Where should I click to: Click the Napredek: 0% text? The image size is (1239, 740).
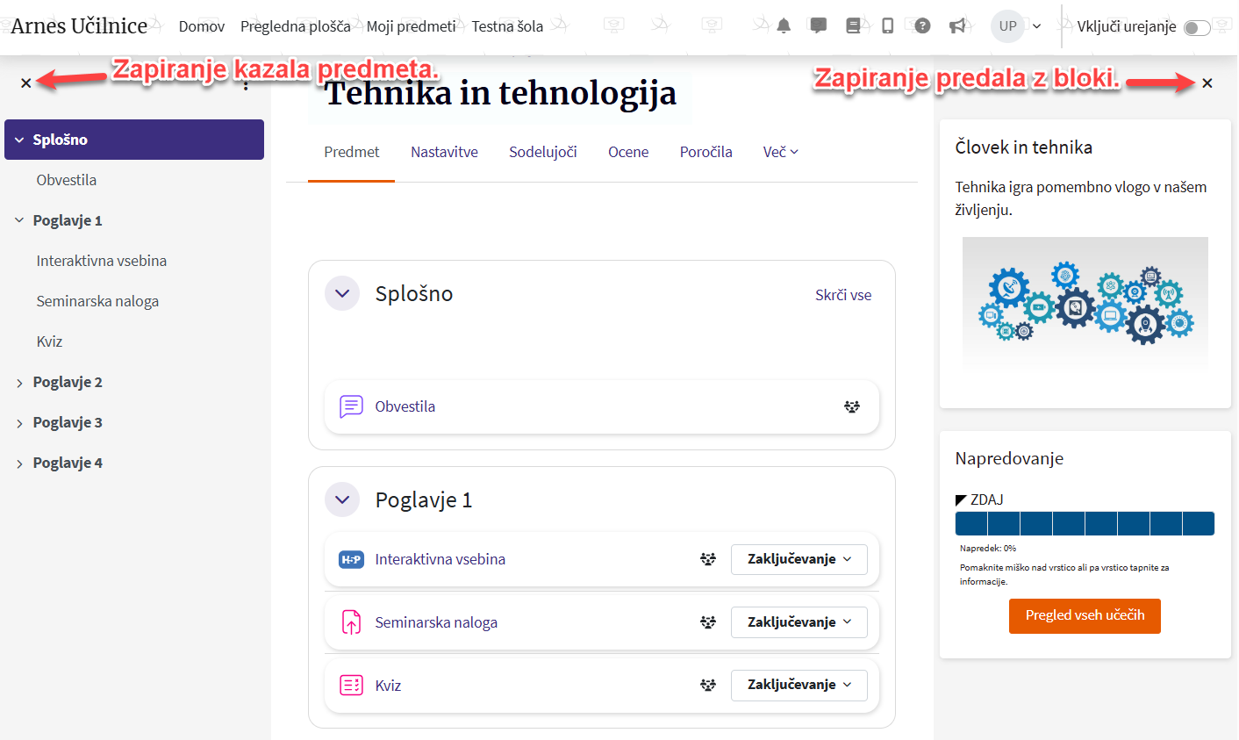pos(988,548)
